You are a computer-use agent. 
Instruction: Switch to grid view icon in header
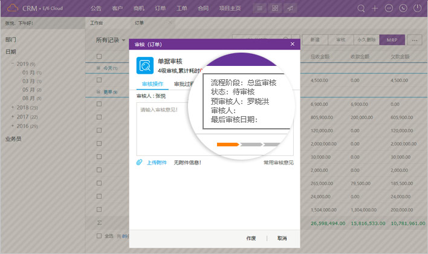coord(275,8)
